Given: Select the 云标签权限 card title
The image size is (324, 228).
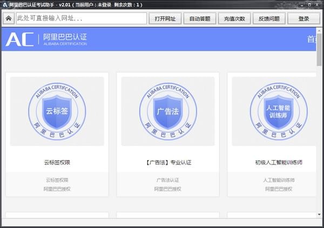Looking at the screenshot, I should click(57, 162).
